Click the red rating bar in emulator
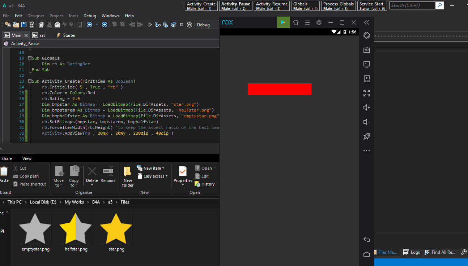Image resolution: width=468 pixels, height=266 pixels. (279, 89)
